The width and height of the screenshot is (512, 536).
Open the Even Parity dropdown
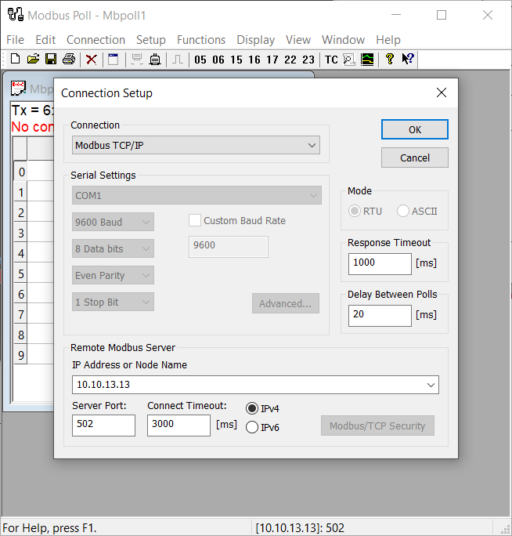[x=113, y=275]
